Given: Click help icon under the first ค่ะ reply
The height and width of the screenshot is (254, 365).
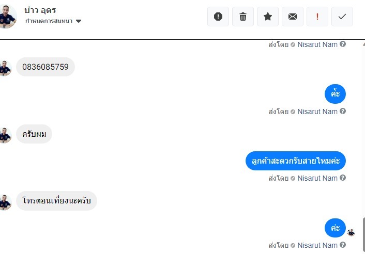Looking at the screenshot, I should tap(342, 111).
